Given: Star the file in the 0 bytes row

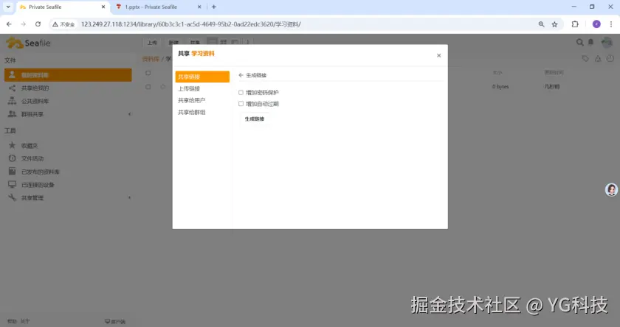Looking at the screenshot, I should 163,86.
